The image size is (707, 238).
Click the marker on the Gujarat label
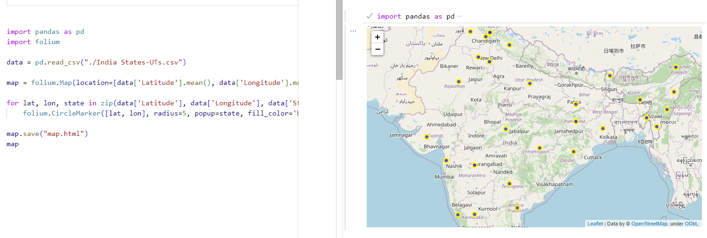[x=426, y=137]
